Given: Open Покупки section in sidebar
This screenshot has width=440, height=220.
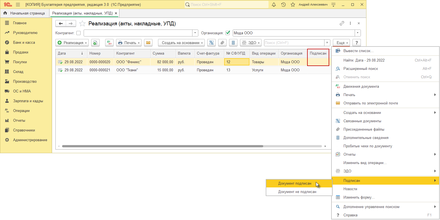Looking at the screenshot, I should click(x=20, y=62).
